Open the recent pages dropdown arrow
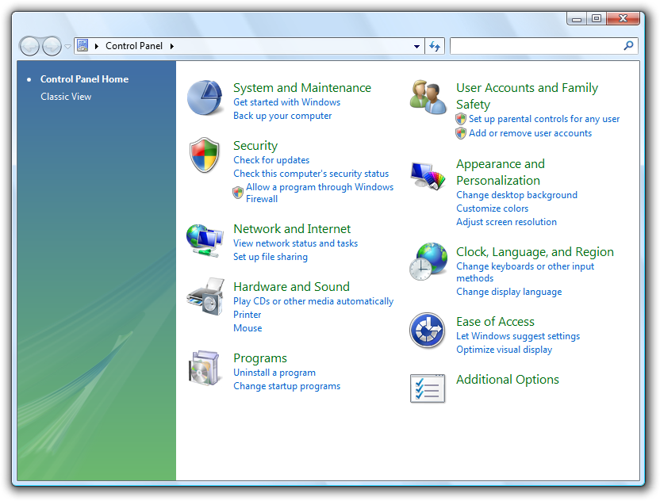The width and height of the screenshot is (660, 501). [68, 47]
